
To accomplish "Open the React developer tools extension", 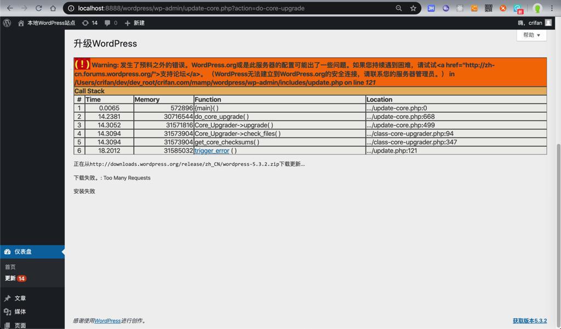I will pos(460,8).
